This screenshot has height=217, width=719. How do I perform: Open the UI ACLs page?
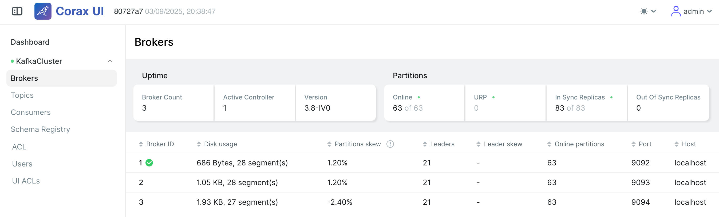(x=26, y=181)
